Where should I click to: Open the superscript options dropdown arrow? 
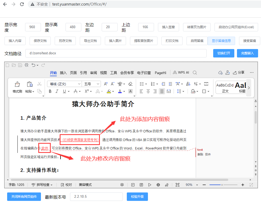91,91
